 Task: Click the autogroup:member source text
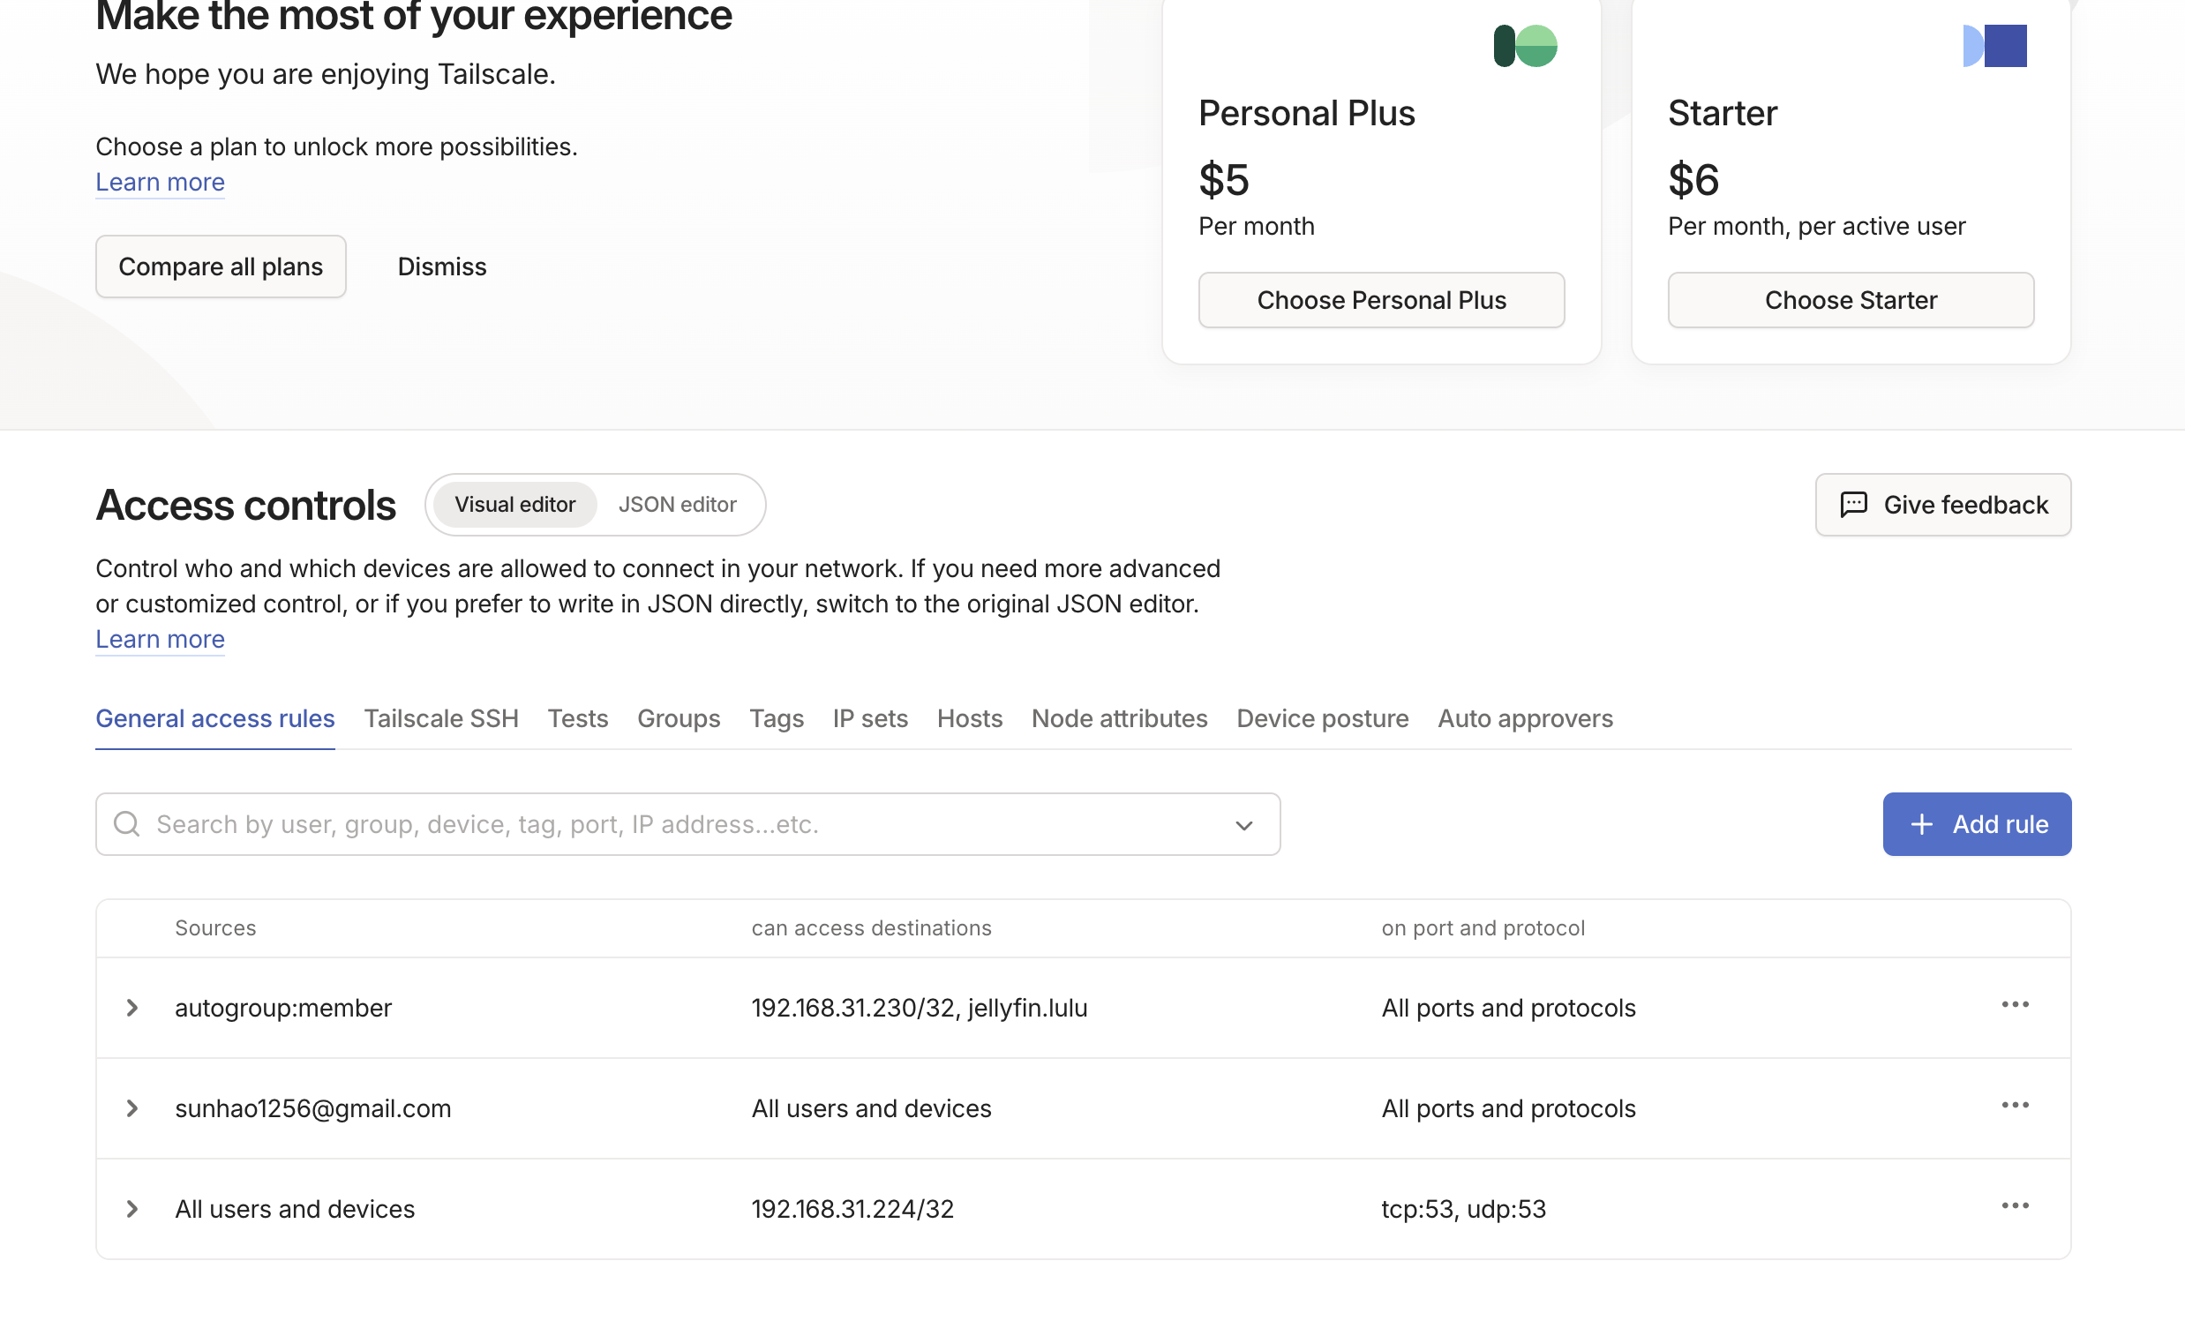pyautogui.click(x=284, y=1008)
